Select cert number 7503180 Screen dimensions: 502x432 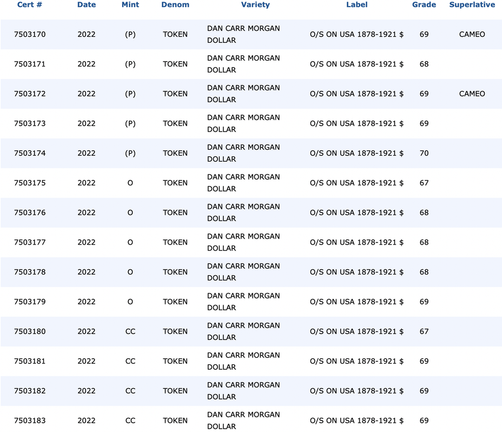click(x=30, y=332)
